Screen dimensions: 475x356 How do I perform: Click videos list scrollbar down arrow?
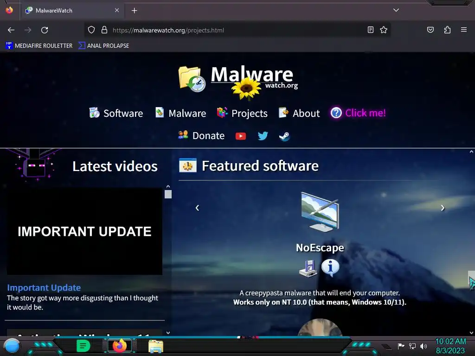pyautogui.click(x=168, y=333)
